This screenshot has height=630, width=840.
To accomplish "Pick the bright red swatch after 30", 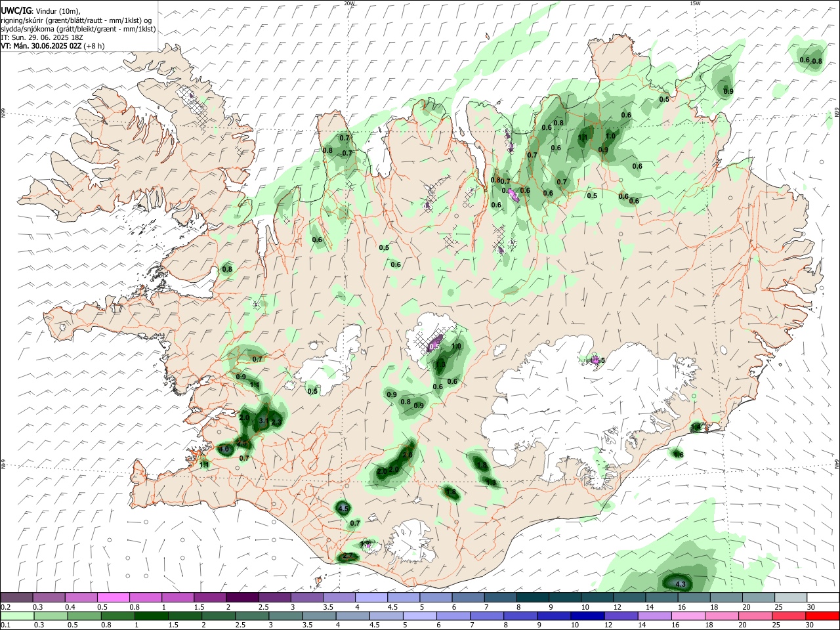I will [822, 616].
